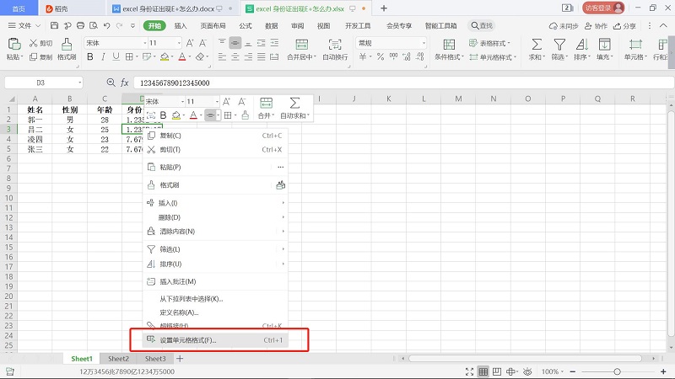Select 复制(C) in the context menu
Screen dimensions: 675x379
point(170,135)
